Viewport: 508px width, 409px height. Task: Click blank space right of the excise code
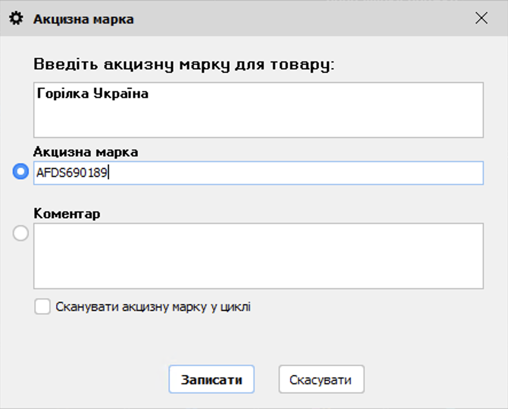(298, 172)
